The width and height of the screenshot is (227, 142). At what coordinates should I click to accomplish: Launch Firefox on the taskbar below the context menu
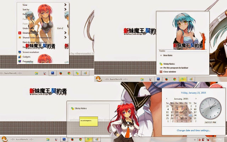coord(61,73)
